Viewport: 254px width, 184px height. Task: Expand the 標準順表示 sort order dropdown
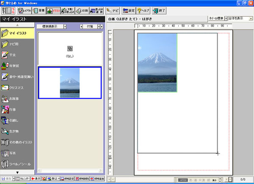tap(65, 27)
